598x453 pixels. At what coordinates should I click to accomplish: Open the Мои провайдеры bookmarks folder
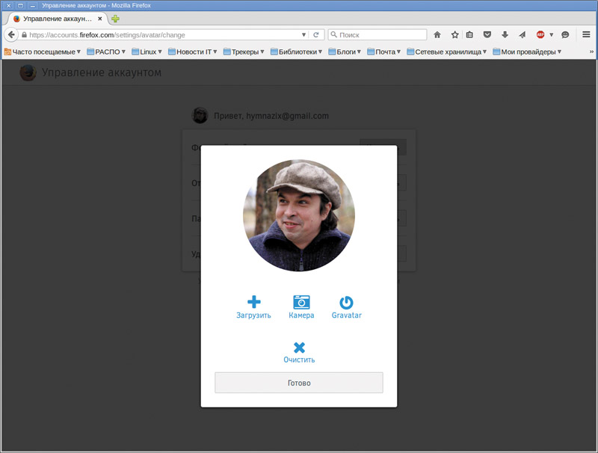click(527, 52)
